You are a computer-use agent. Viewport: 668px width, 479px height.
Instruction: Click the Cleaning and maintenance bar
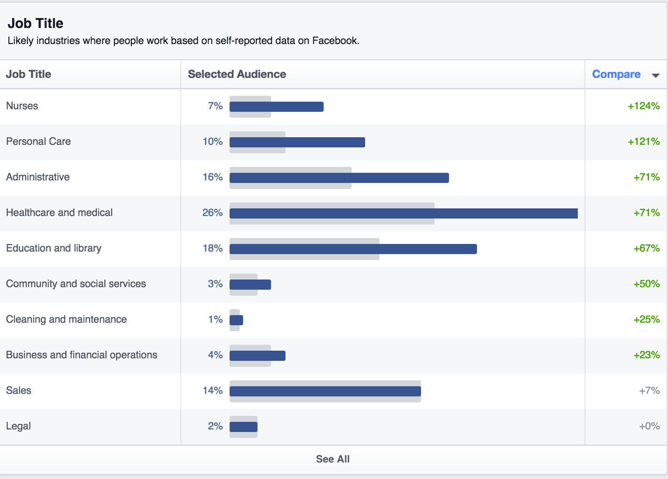click(x=236, y=320)
